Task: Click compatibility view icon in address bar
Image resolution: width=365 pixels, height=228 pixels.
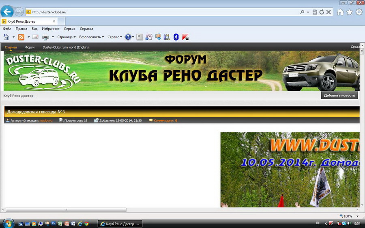Action: pos(315,12)
